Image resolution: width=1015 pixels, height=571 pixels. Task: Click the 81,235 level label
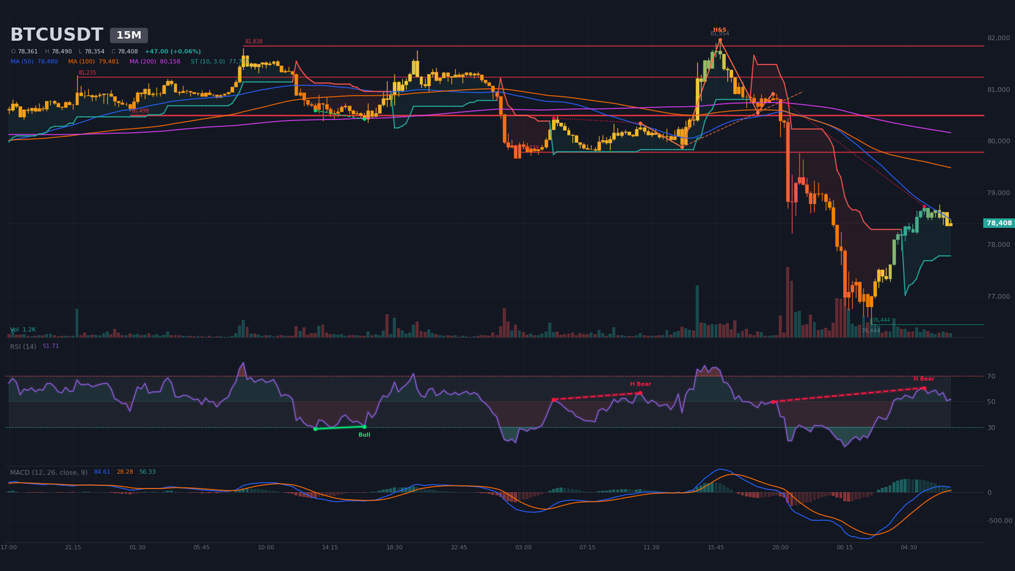click(88, 73)
